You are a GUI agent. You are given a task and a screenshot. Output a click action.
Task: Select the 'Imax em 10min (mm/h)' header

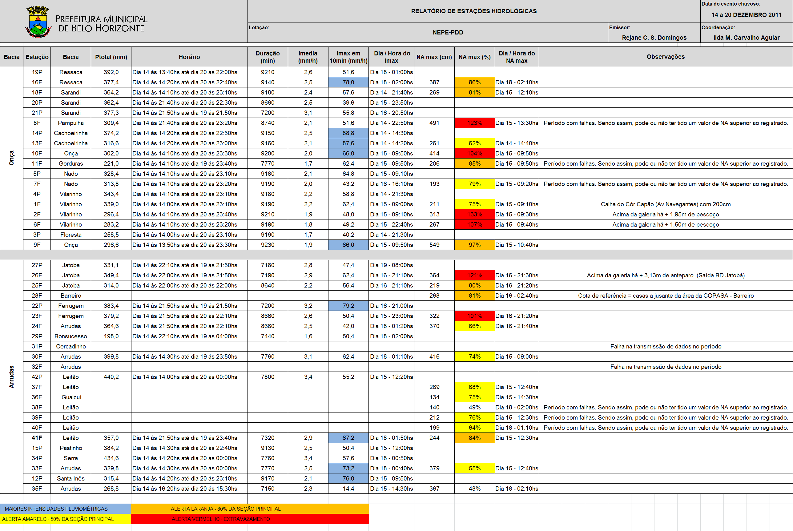tap(348, 57)
